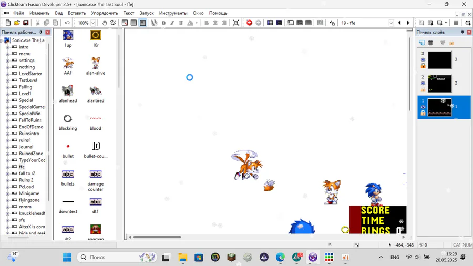Expand the menu frame node
Screen dimensions: 473x266
7,54
